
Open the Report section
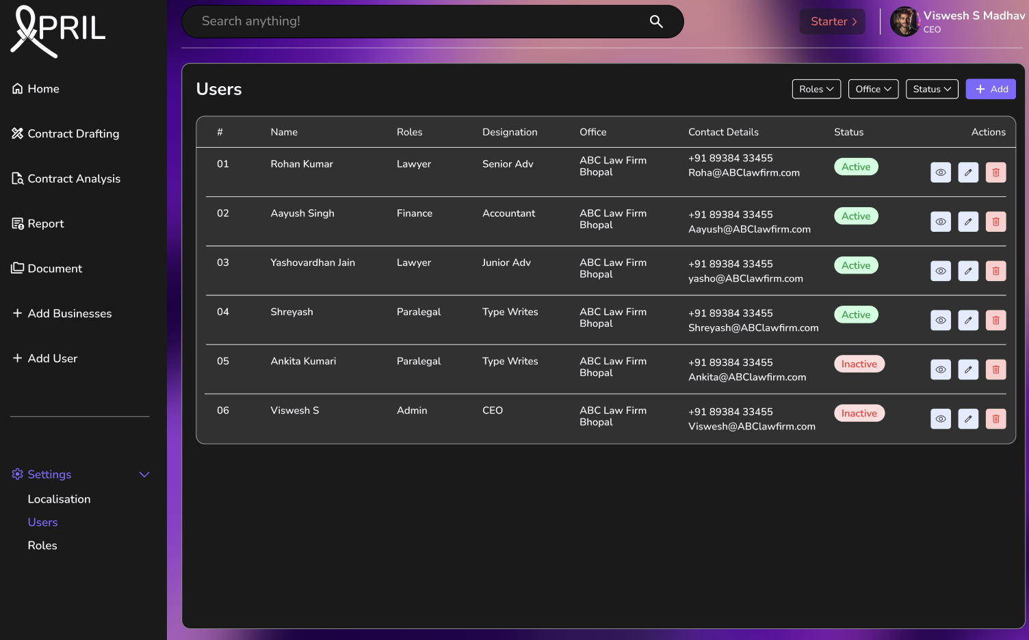[x=18, y=223]
